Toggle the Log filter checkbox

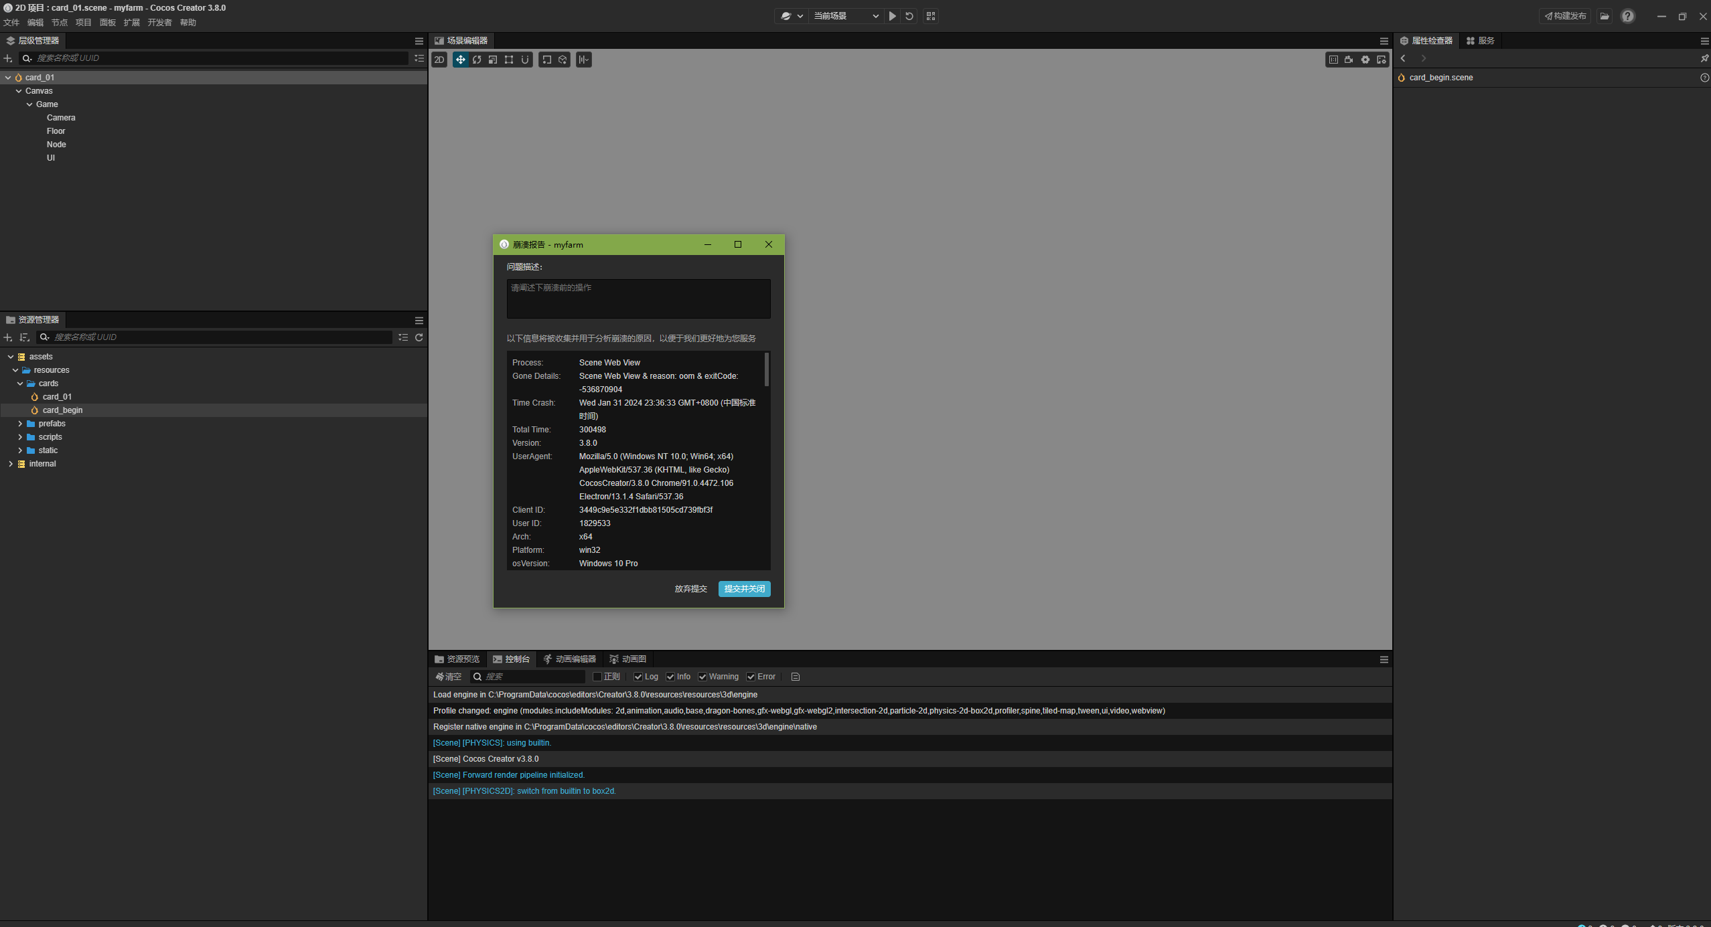[x=638, y=677]
